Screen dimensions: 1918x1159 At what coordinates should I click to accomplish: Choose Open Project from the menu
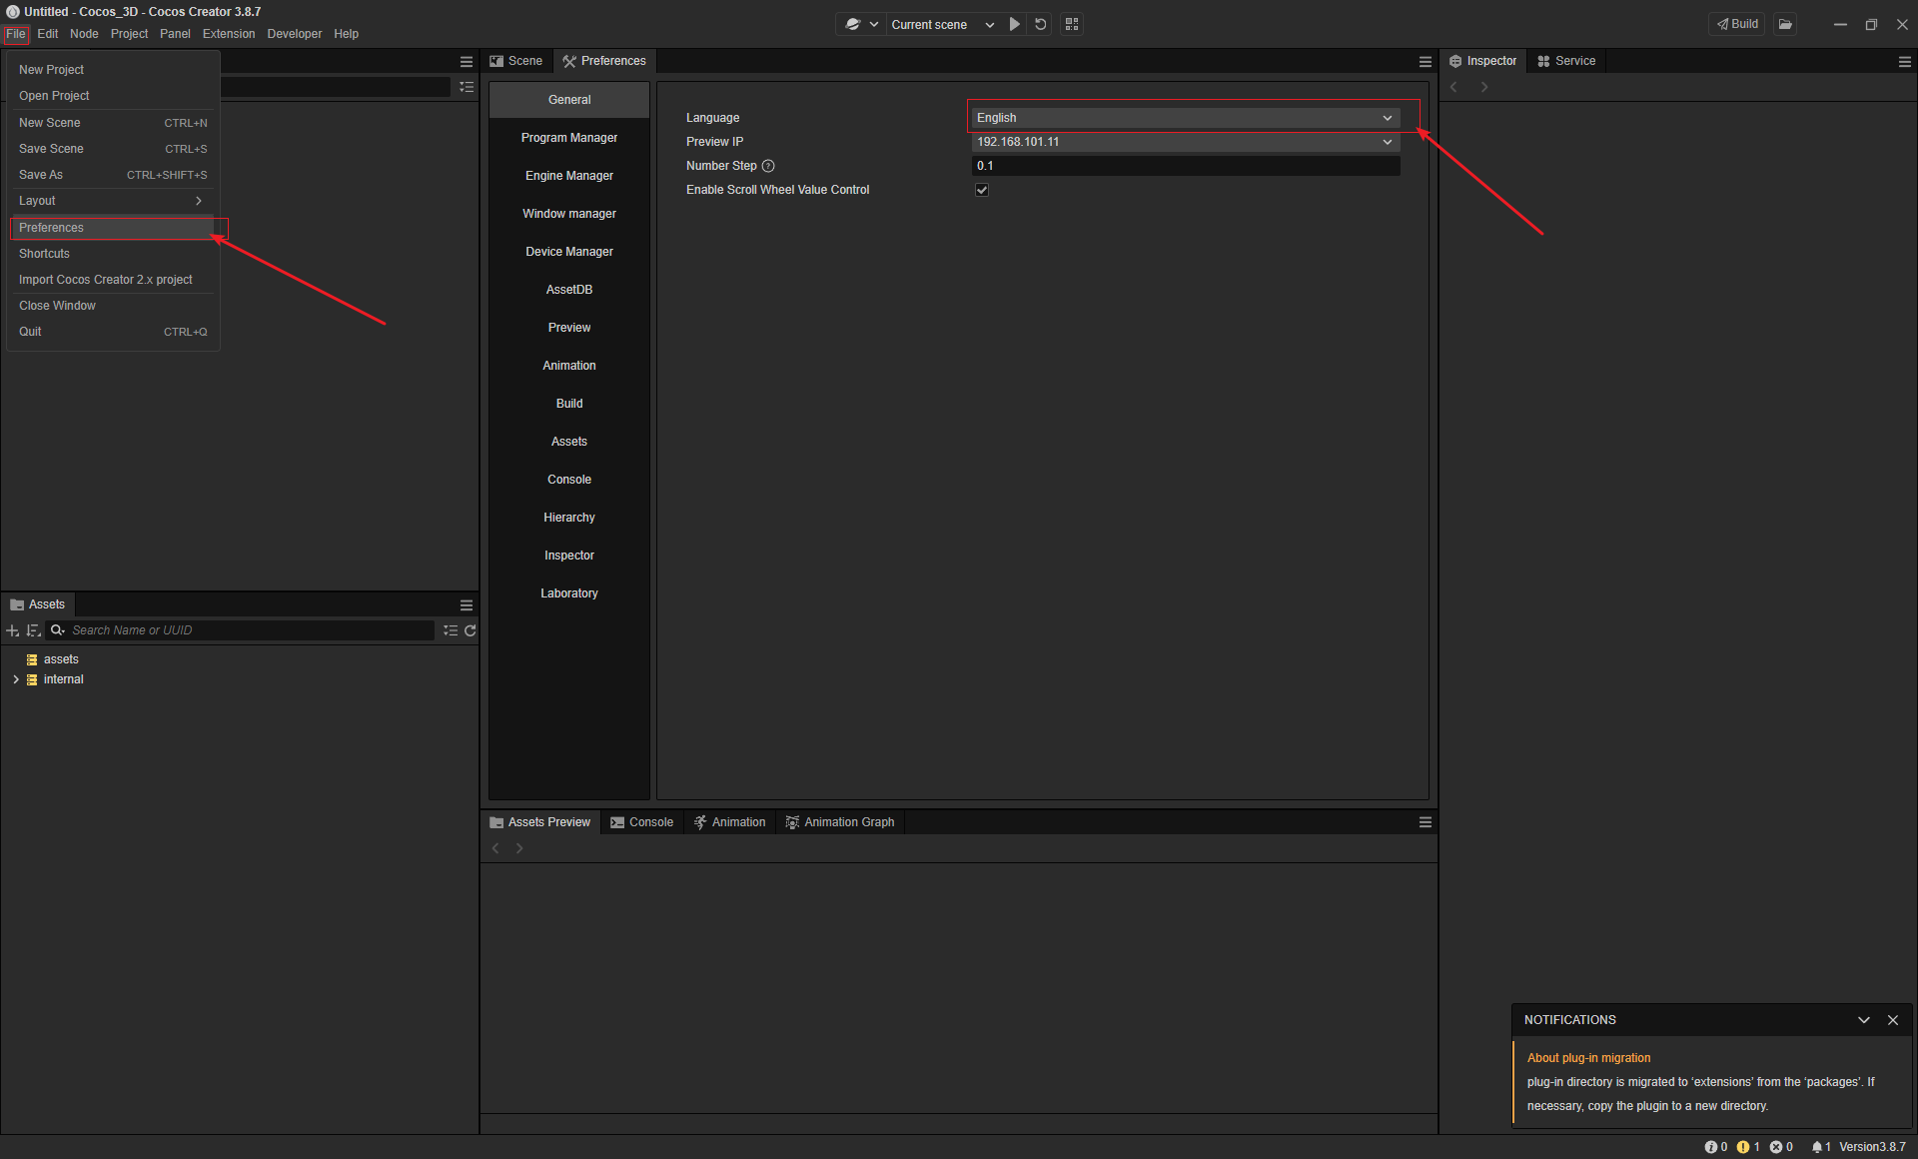coord(113,96)
